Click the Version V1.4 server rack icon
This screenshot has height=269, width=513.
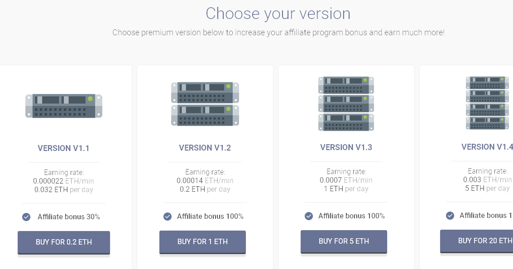click(487, 103)
